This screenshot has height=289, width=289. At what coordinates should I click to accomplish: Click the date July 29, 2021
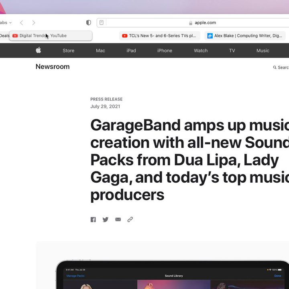pyautogui.click(x=105, y=106)
